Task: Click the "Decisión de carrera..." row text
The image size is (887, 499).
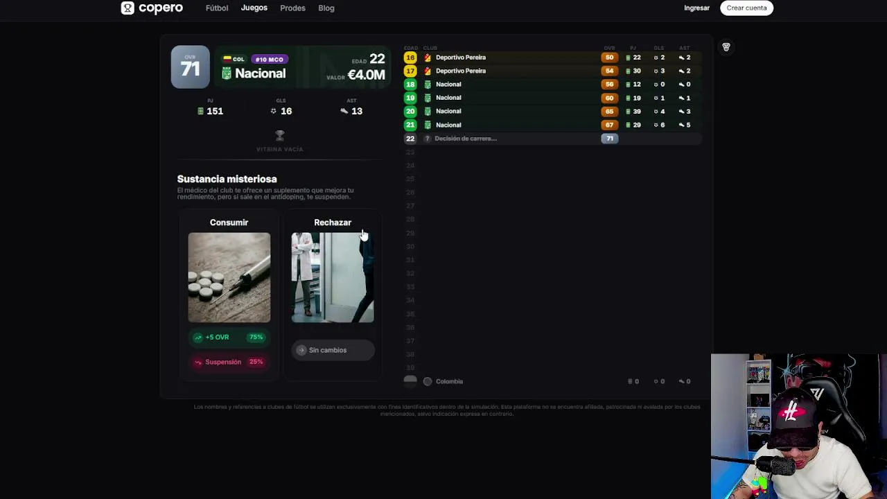Action: (x=466, y=139)
